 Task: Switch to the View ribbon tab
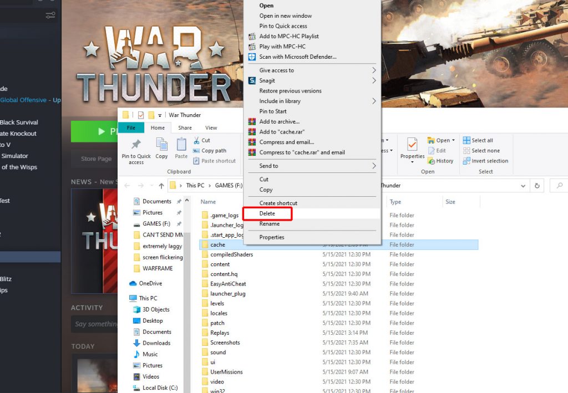[211, 127]
